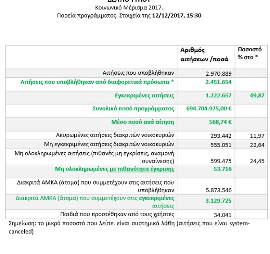Click the value 5.873.546

218,190
